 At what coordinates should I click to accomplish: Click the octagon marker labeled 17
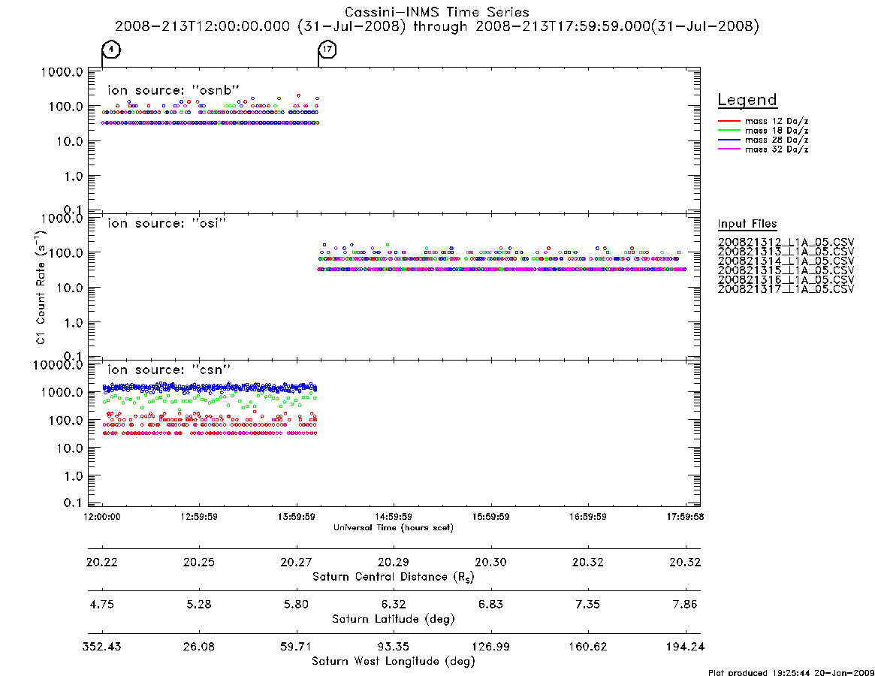click(x=327, y=50)
